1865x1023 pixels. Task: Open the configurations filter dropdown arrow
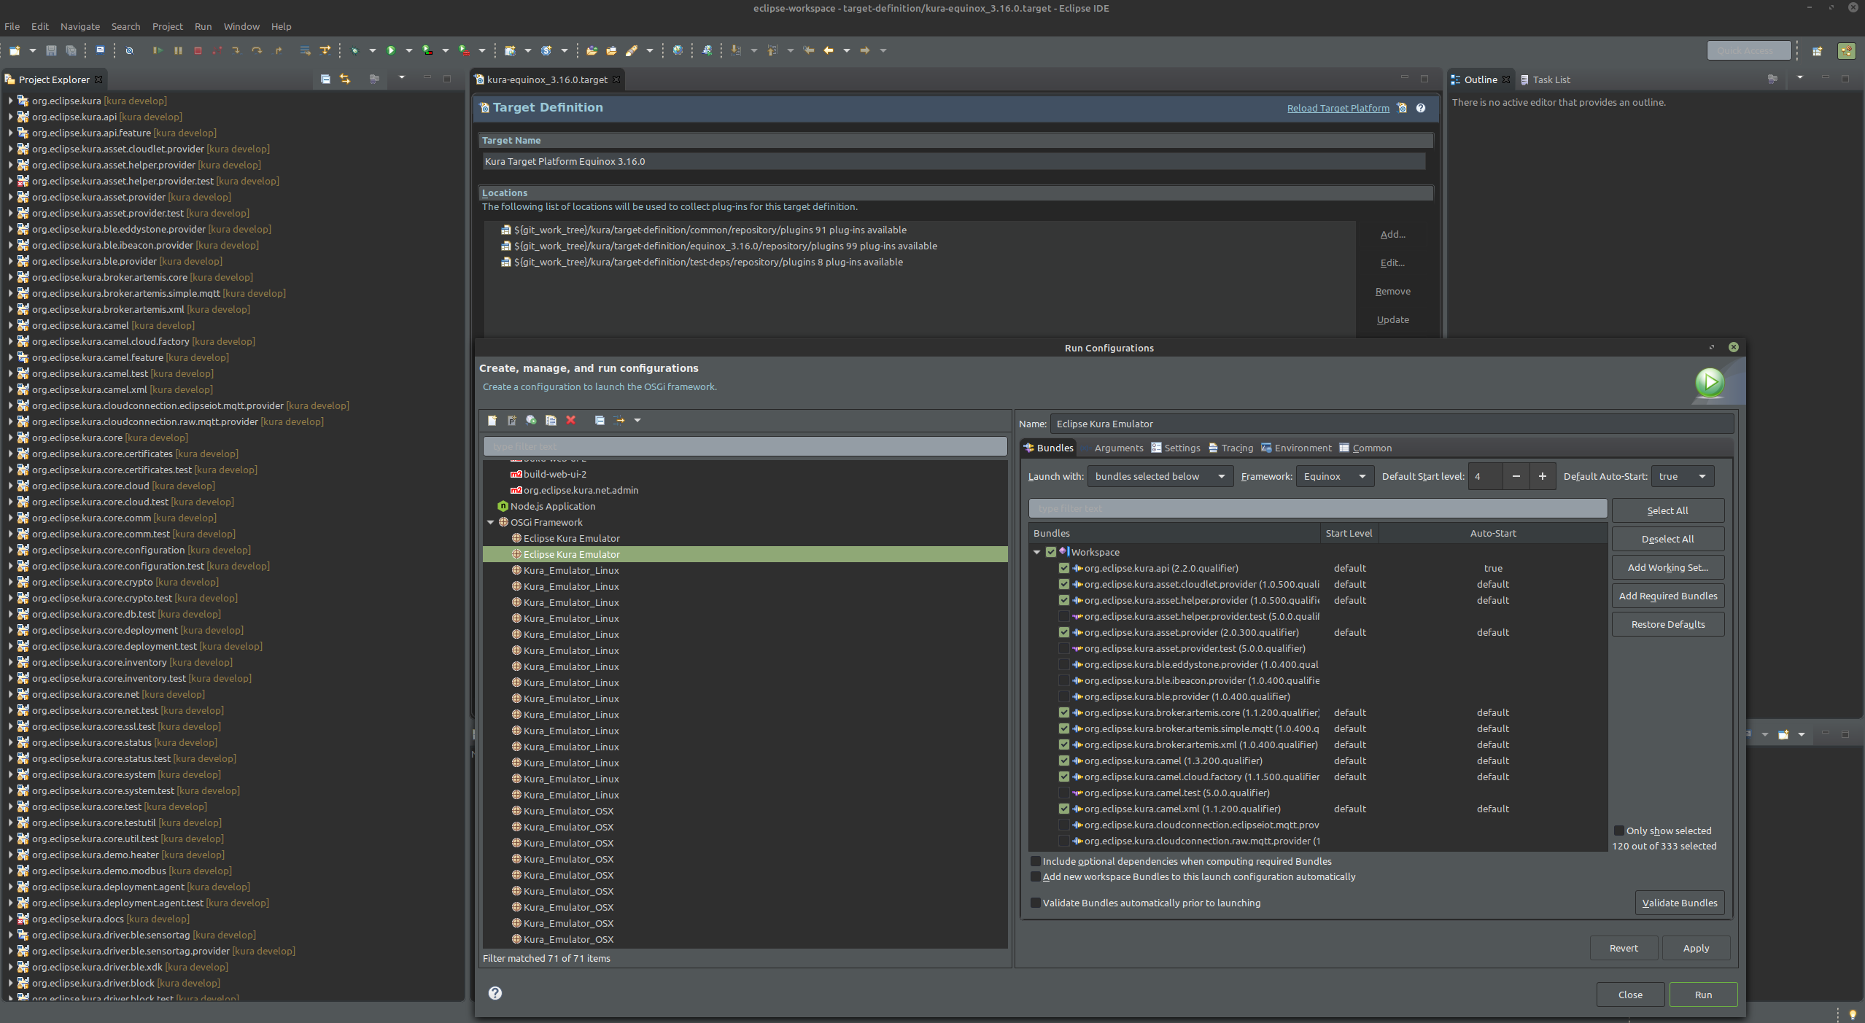[637, 420]
